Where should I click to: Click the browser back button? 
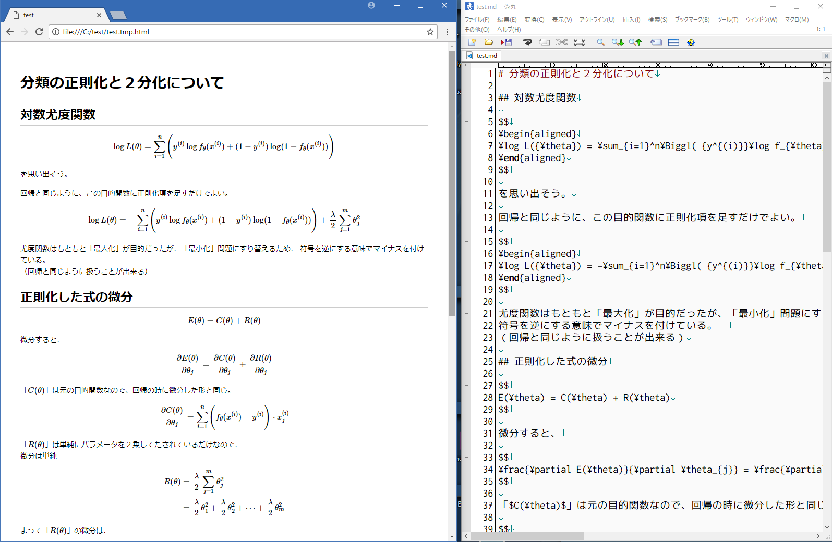pyautogui.click(x=10, y=32)
